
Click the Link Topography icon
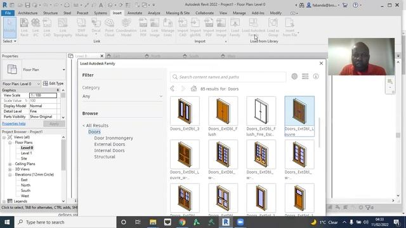click(x=63, y=27)
